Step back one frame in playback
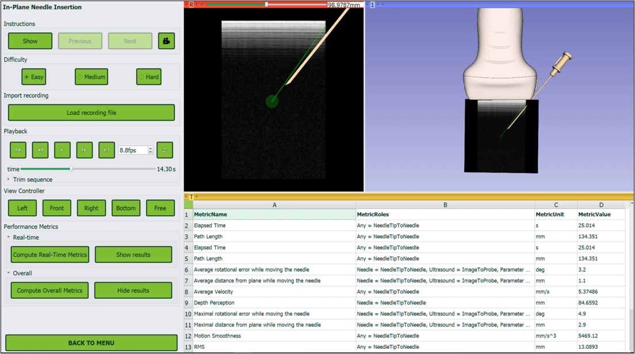Screen dimensions: 635x354 click(40, 150)
